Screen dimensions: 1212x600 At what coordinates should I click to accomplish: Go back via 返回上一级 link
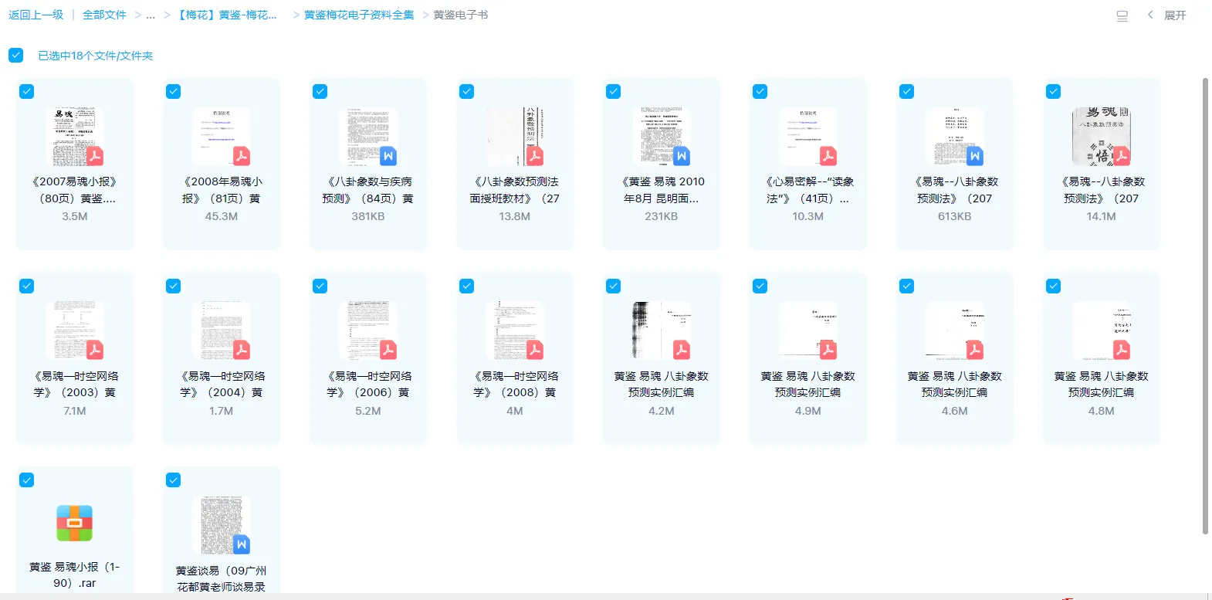click(36, 15)
